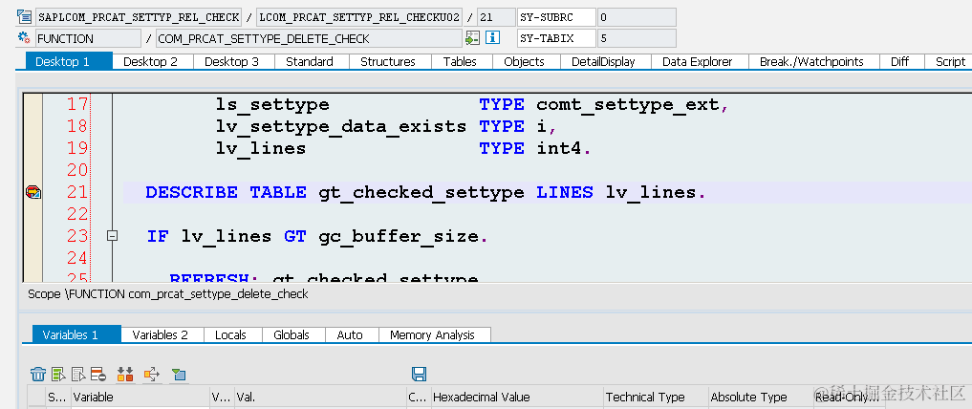Click the blue floppy disk save icon

pos(419,374)
